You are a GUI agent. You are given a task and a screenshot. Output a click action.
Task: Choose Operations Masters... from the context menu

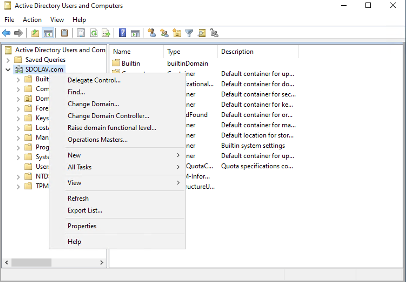pyautogui.click(x=117, y=140)
